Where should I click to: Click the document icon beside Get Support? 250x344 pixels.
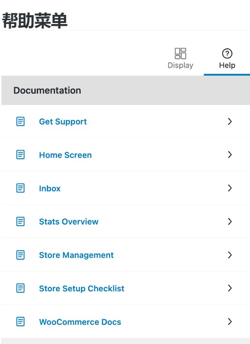pos(21,121)
